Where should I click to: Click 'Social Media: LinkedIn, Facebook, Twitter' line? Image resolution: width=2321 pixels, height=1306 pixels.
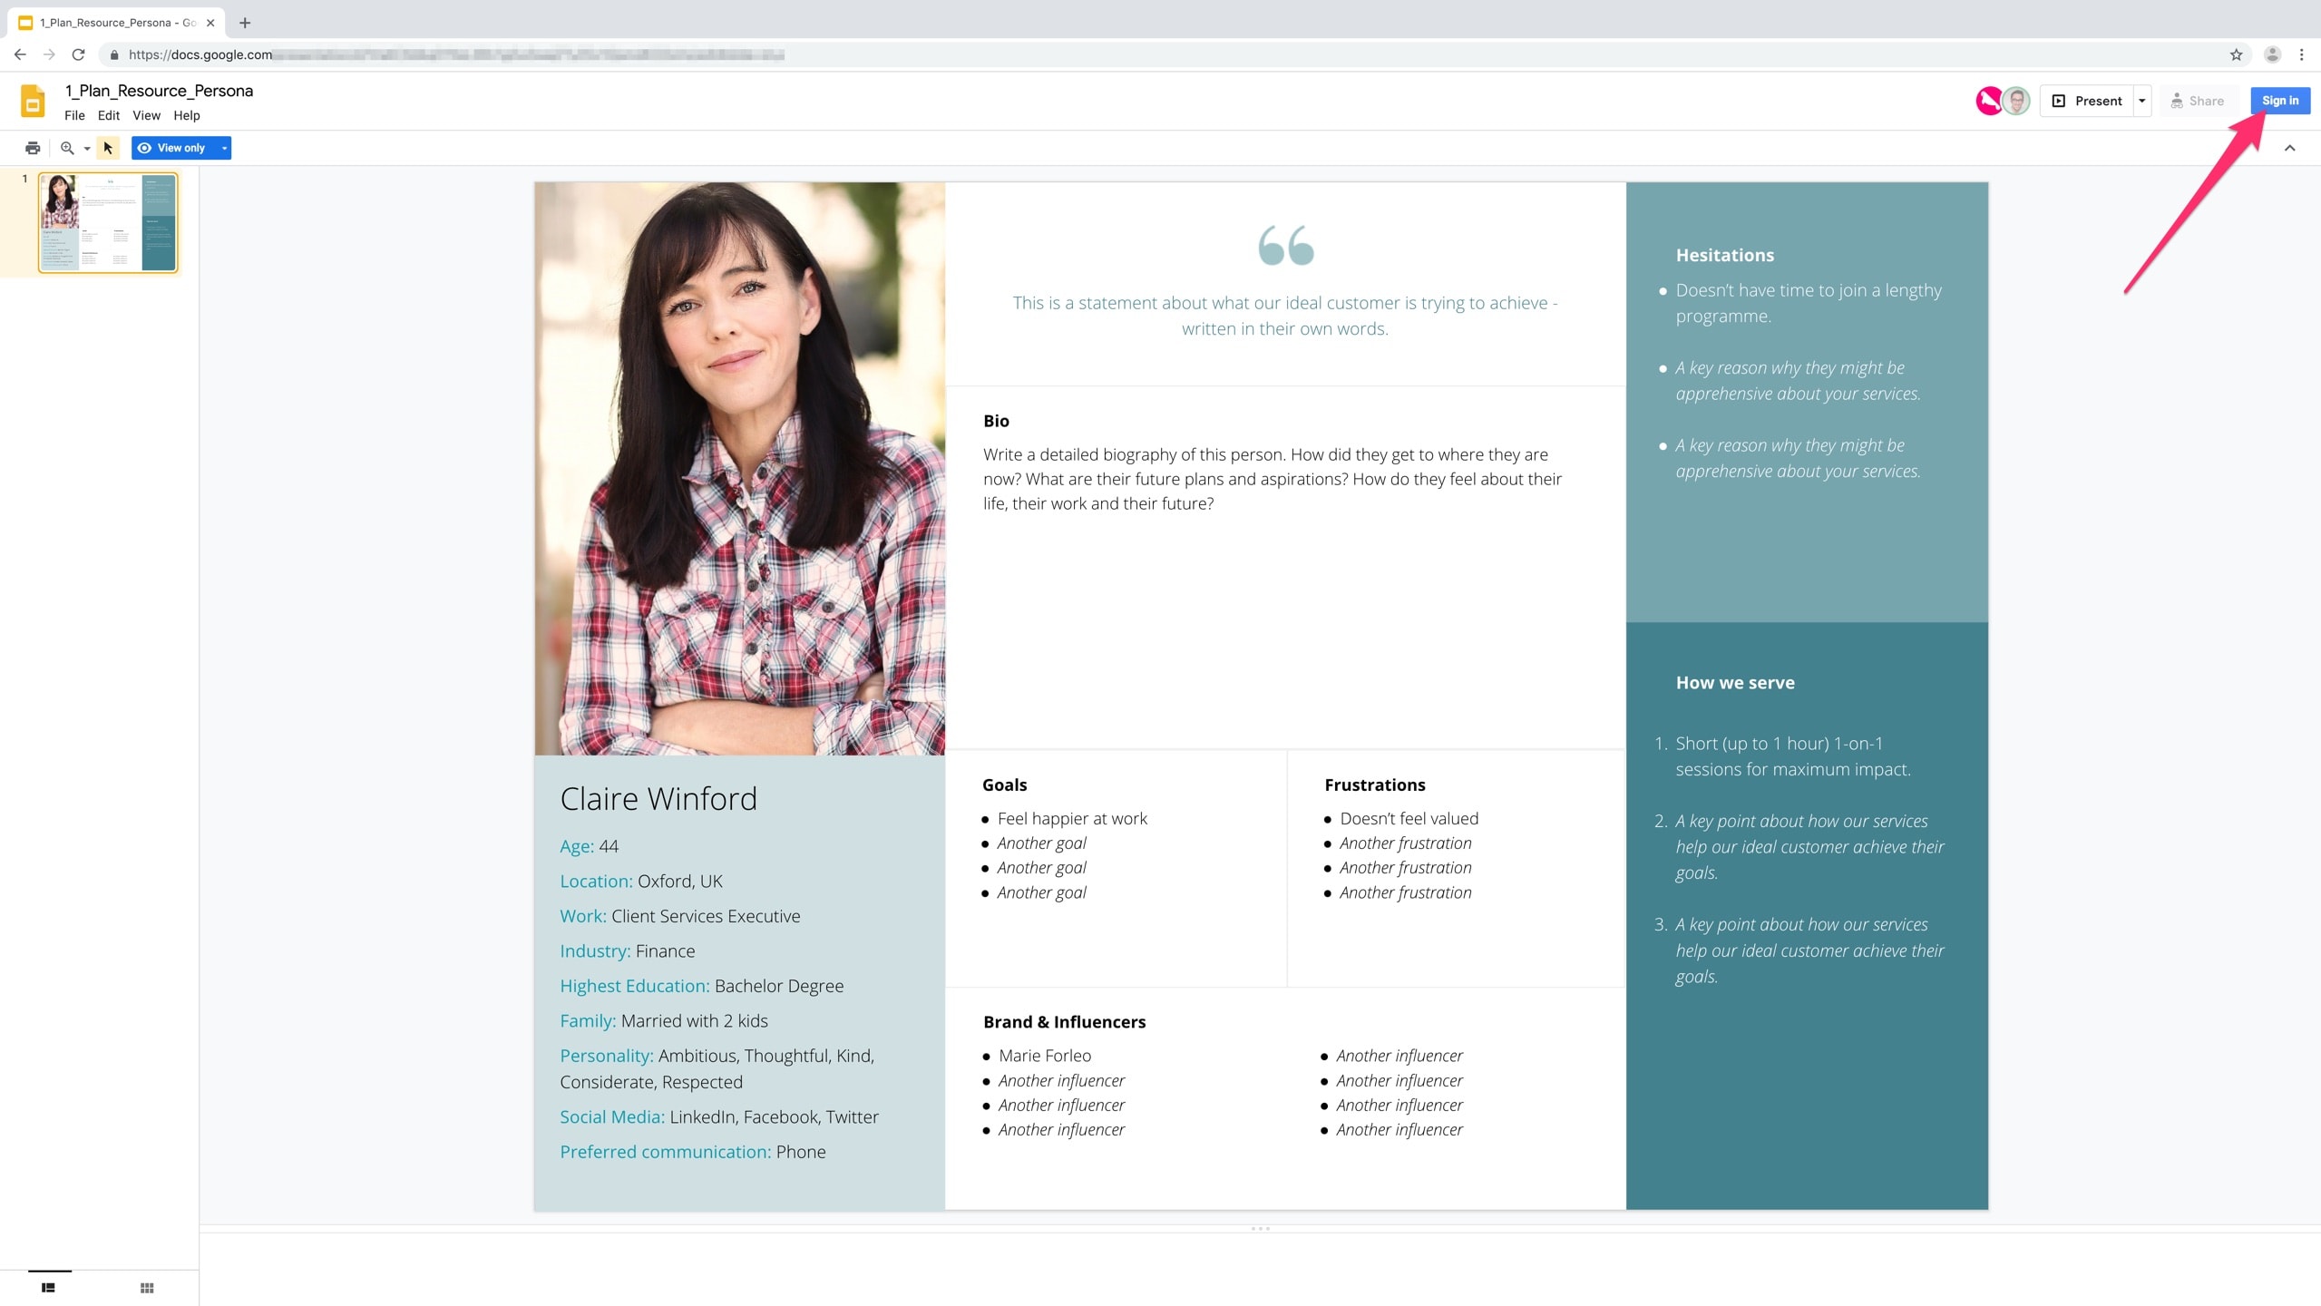(719, 1116)
